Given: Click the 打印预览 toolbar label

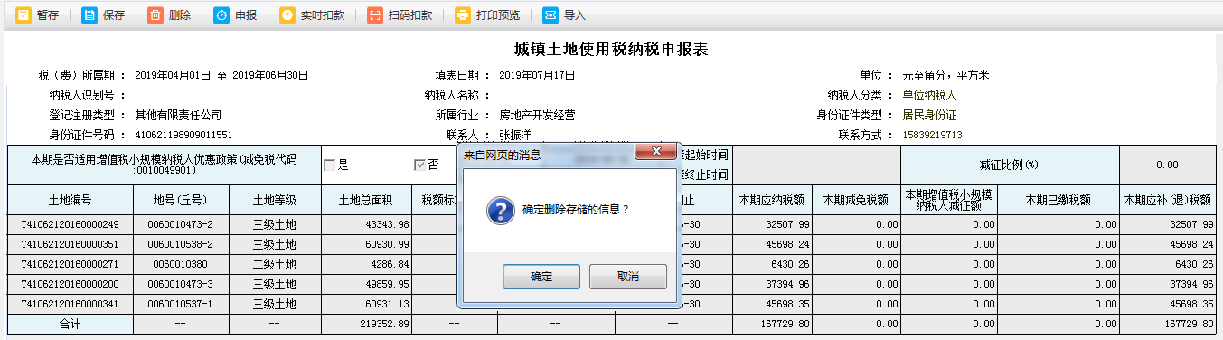Looking at the screenshot, I should (498, 15).
